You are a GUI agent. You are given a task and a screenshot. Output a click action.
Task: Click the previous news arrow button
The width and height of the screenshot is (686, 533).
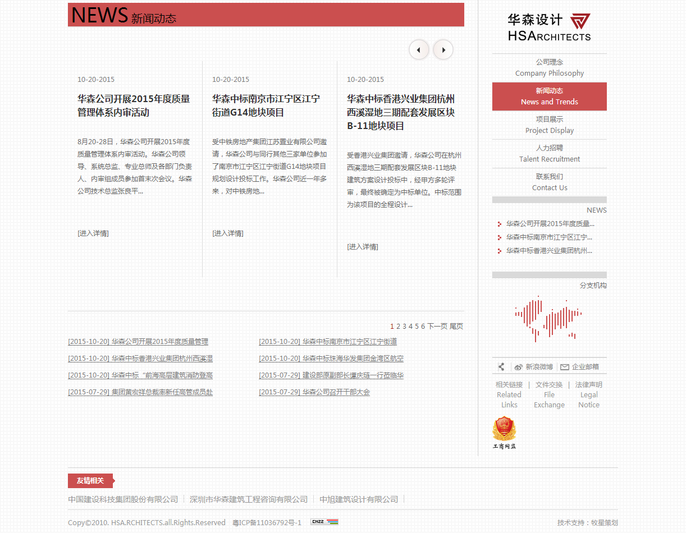click(419, 50)
